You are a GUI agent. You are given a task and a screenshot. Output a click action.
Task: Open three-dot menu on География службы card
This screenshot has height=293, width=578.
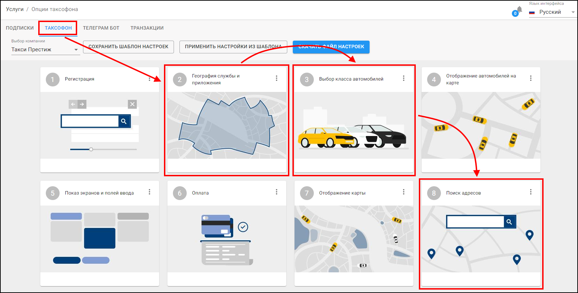click(x=277, y=79)
